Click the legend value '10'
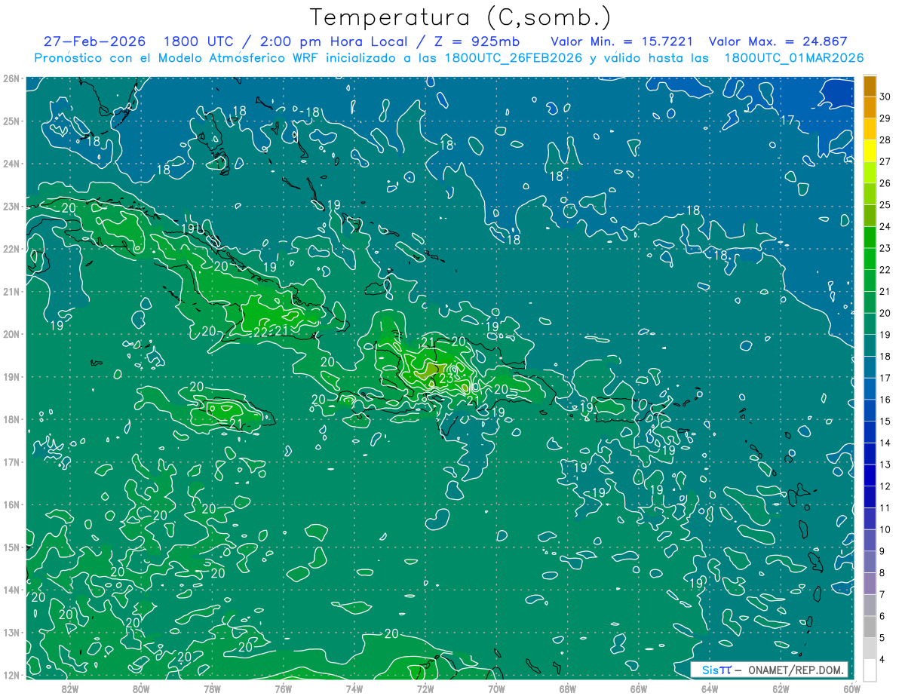 point(885,529)
